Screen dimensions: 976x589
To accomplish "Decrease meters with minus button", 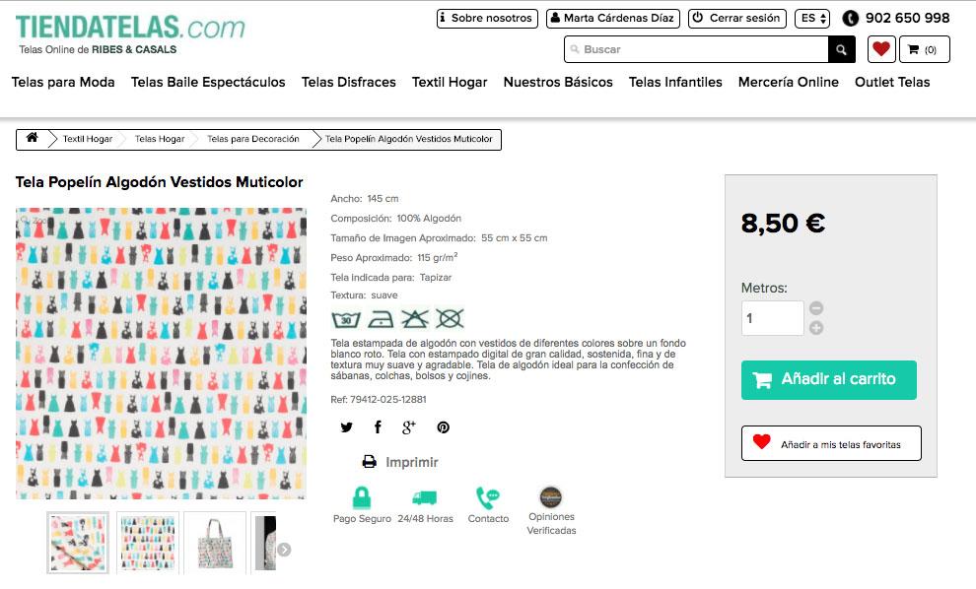I will 816,308.
